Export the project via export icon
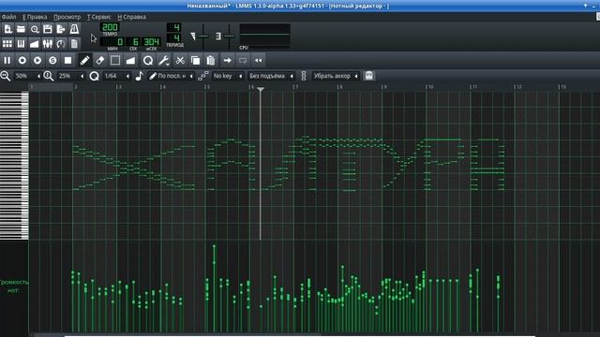600x337 pixels. 61,29
